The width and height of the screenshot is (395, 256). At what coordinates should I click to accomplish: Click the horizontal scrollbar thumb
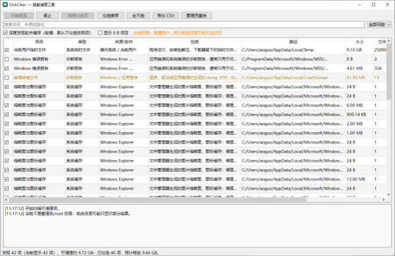(x=157, y=199)
